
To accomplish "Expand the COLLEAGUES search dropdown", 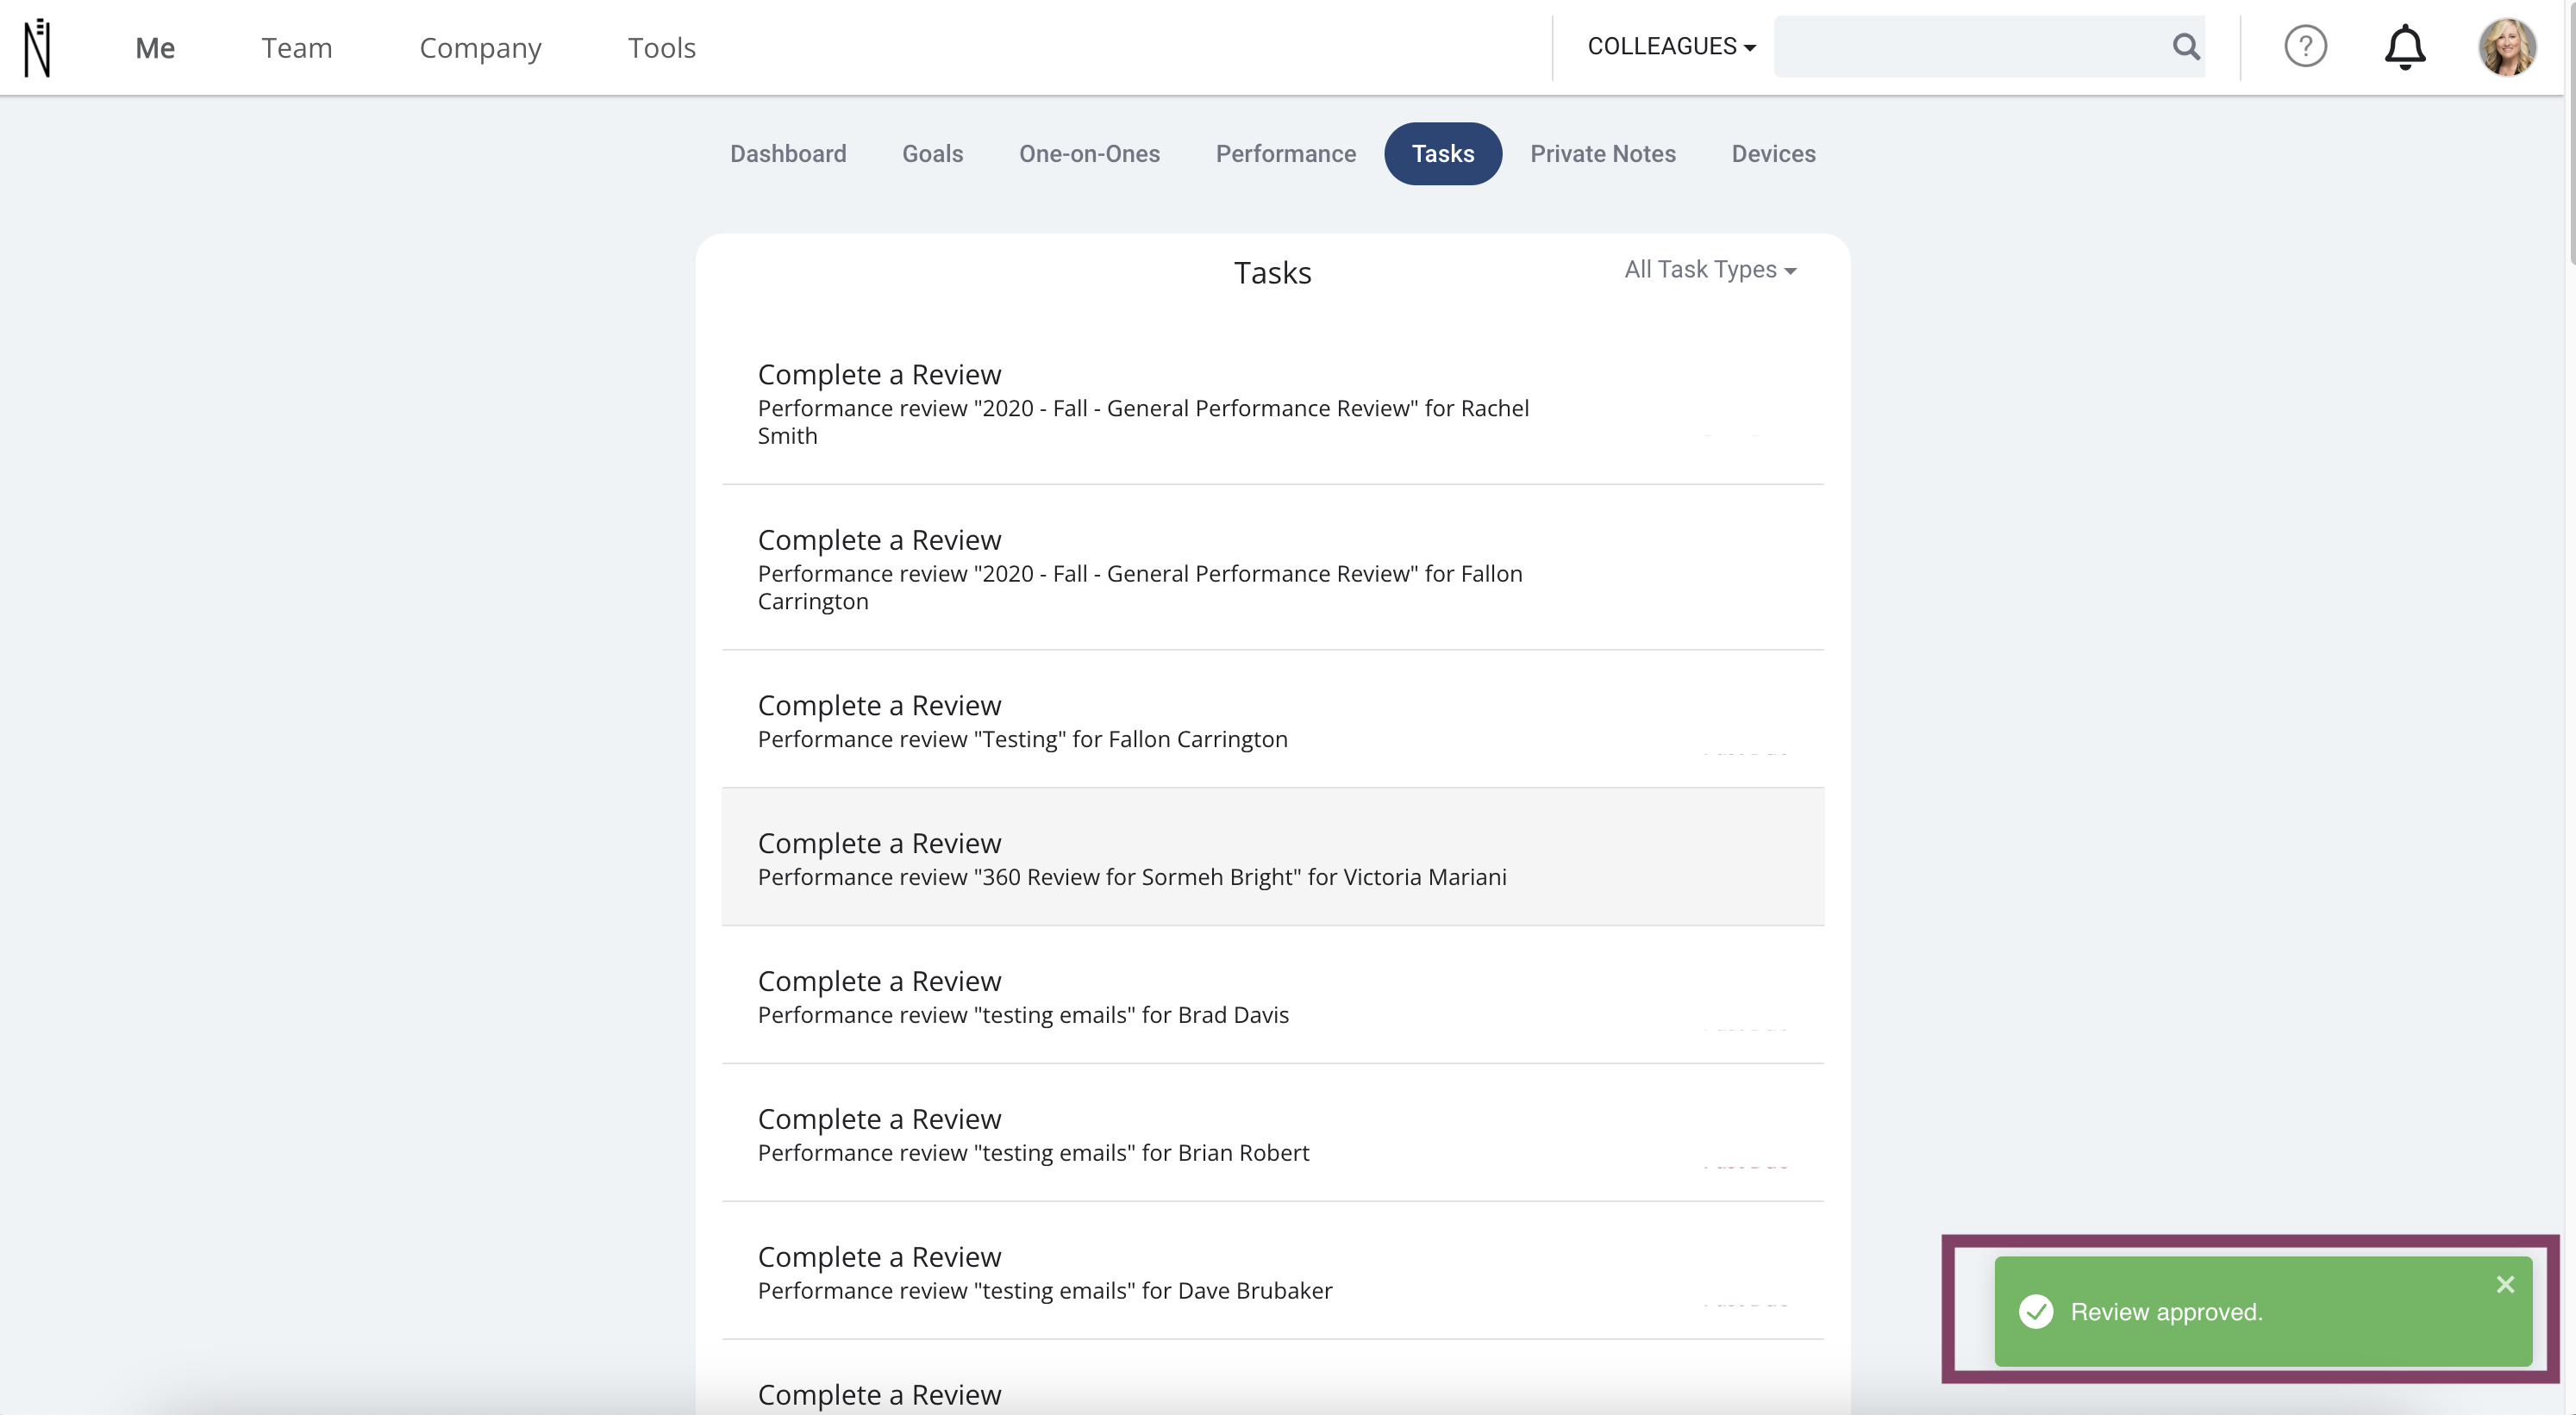I will pyautogui.click(x=1671, y=46).
